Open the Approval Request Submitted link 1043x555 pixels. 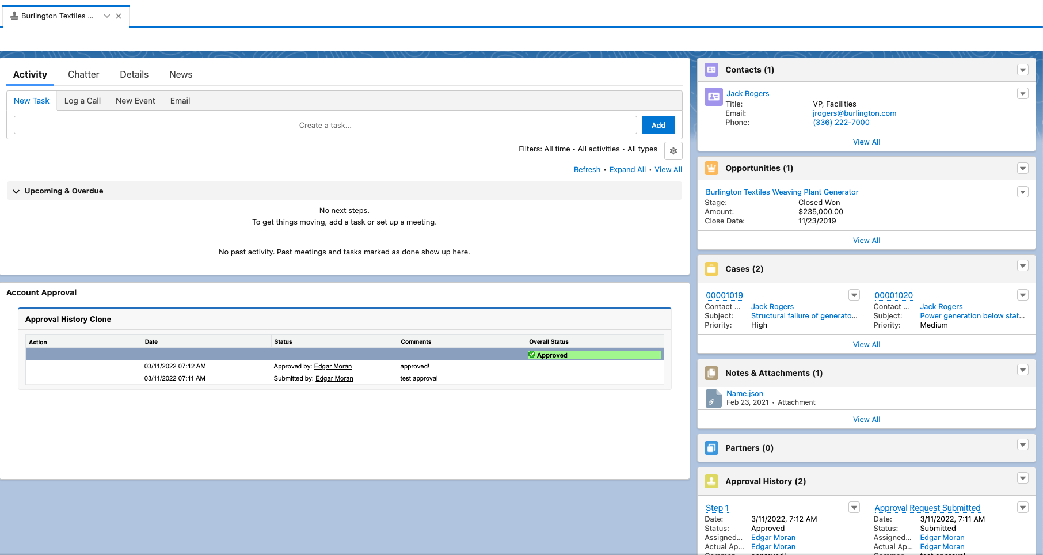point(927,508)
